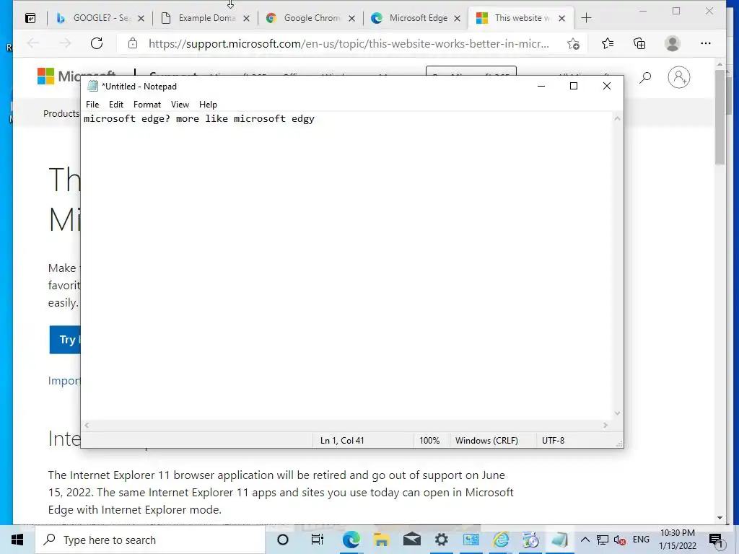Switch to the Example Domain tab
This screenshot has width=739, height=554.
click(x=206, y=18)
